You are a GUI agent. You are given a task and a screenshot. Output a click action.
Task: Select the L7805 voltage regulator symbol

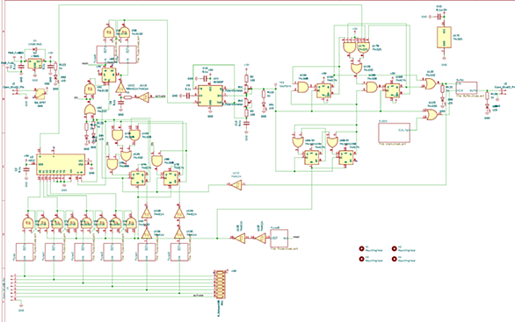click(35, 64)
